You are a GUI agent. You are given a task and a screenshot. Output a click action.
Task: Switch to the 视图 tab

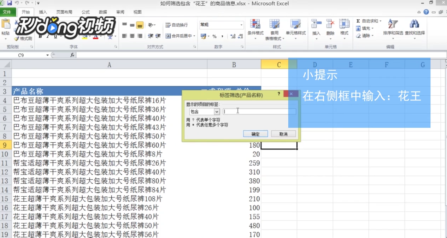[137, 12]
